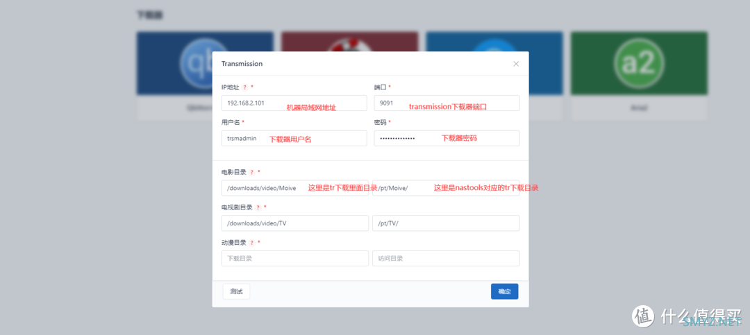Click the Transmission dialog title text
Viewport: 750px width, 335px height.
point(242,64)
